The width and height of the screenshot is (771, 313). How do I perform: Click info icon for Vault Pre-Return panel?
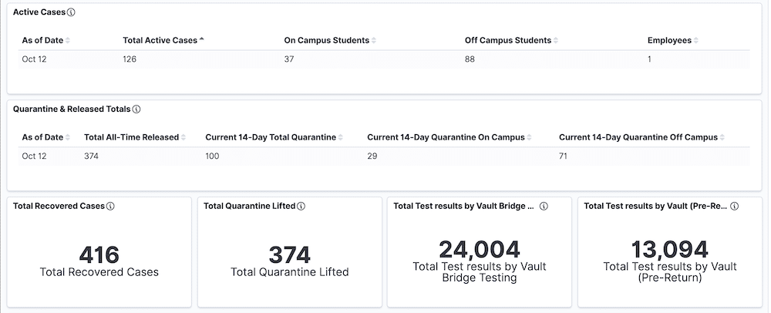735,207
